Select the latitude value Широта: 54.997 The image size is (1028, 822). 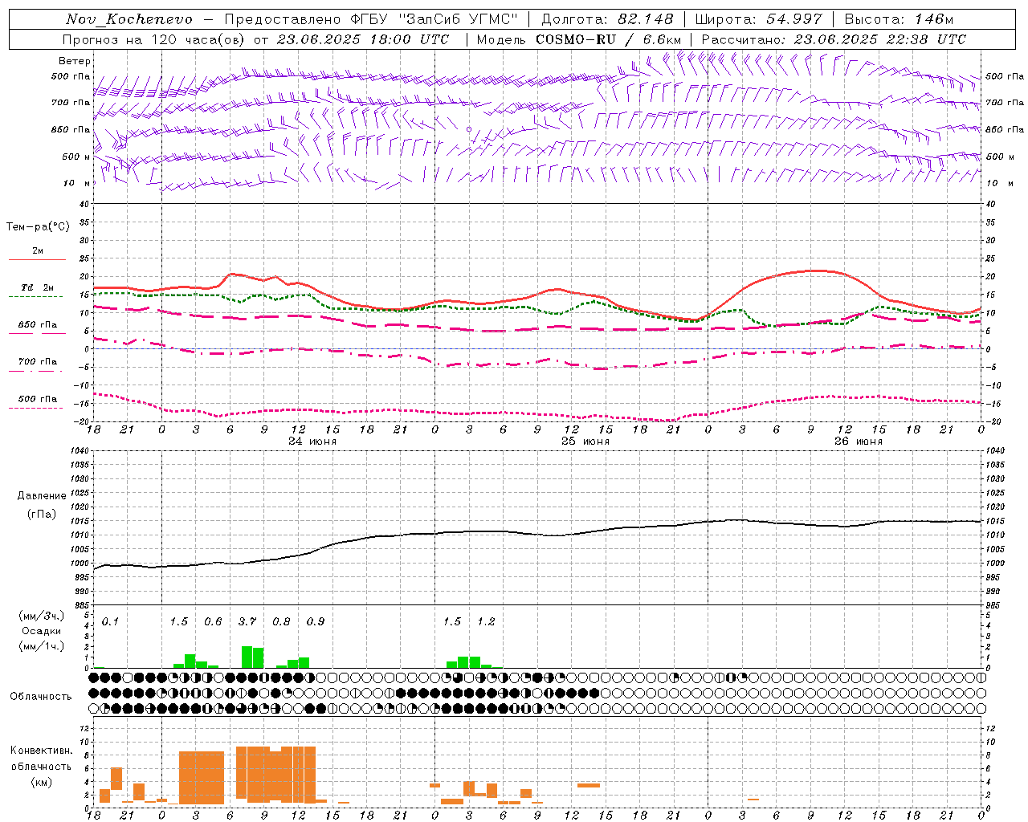[x=759, y=19]
